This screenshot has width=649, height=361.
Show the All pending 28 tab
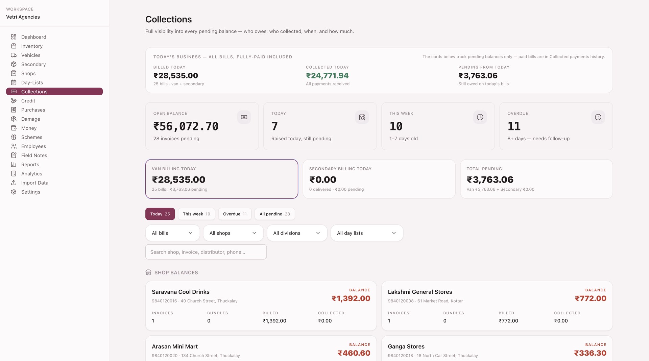[x=275, y=214]
